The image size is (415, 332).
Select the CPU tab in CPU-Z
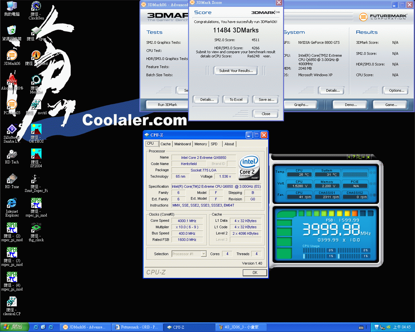tap(152, 144)
